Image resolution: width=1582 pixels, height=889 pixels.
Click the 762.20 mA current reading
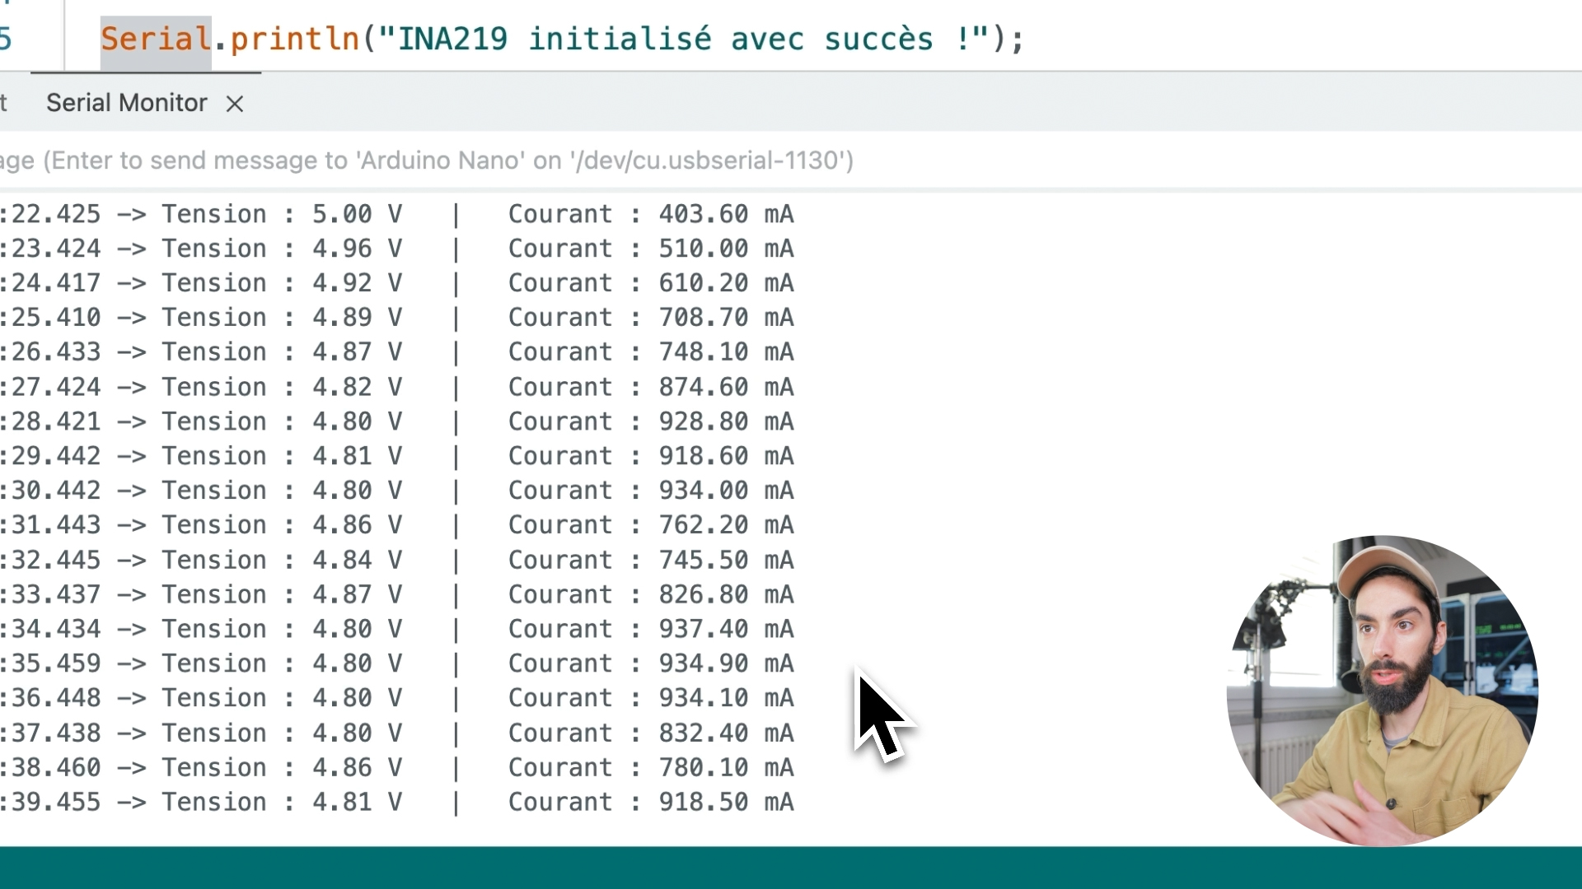[x=725, y=525]
